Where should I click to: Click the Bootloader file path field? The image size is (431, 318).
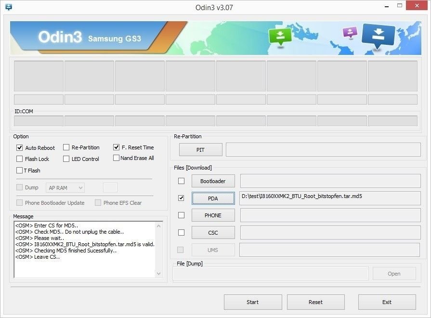[330, 181]
